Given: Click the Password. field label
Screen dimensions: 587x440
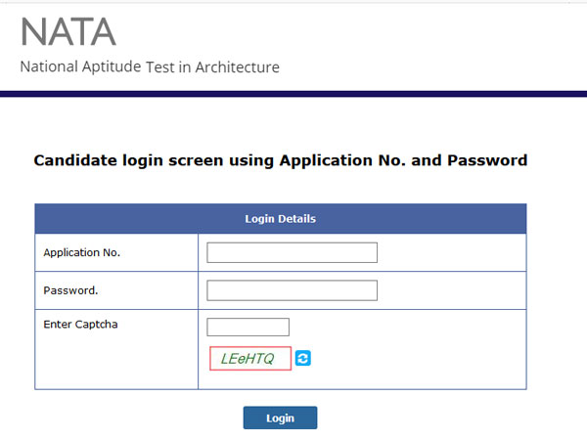Looking at the screenshot, I should (x=70, y=290).
